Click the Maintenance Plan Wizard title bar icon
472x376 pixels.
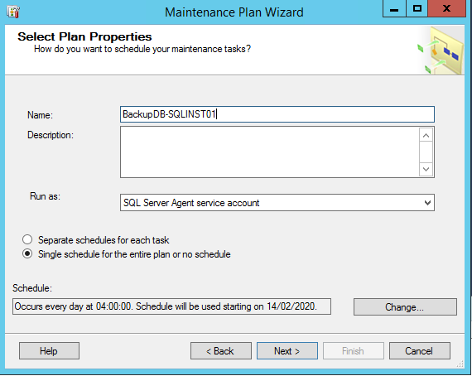[13, 12]
